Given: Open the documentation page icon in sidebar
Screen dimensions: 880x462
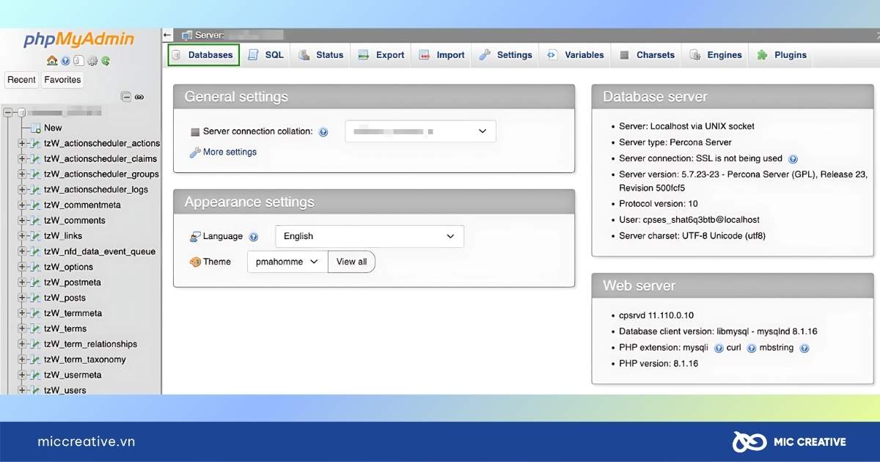Looking at the screenshot, I should (x=78, y=61).
